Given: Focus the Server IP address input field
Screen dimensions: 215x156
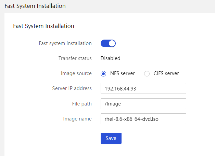Looking at the screenshot, I should coord(143,88).
